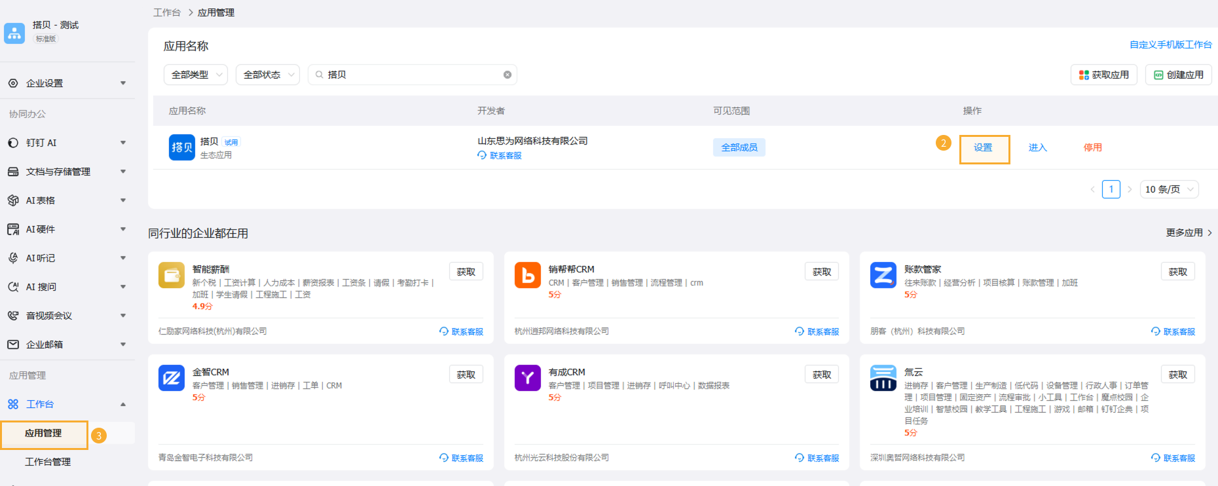Click the 账款管家 app icon
The height and width of the screenshot is (486, 1218).
(x=883, y=275)
